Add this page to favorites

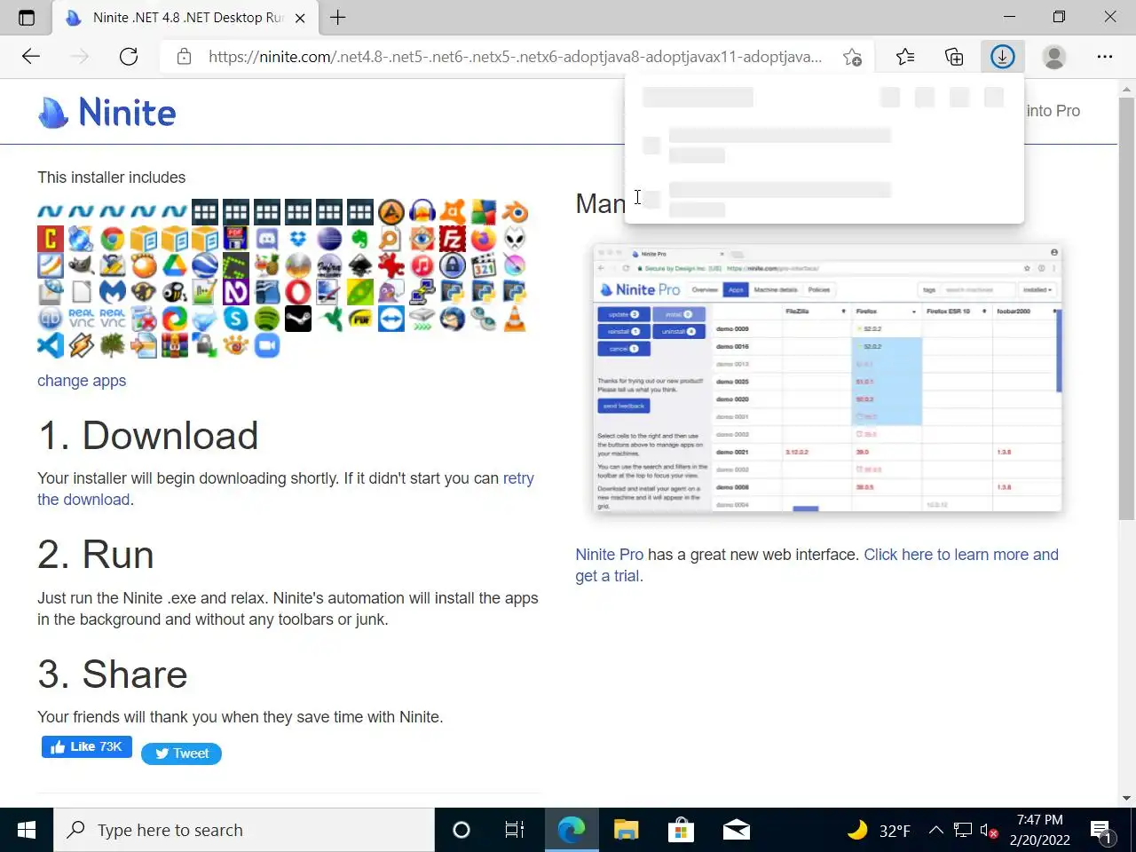[x=852, y=57]
